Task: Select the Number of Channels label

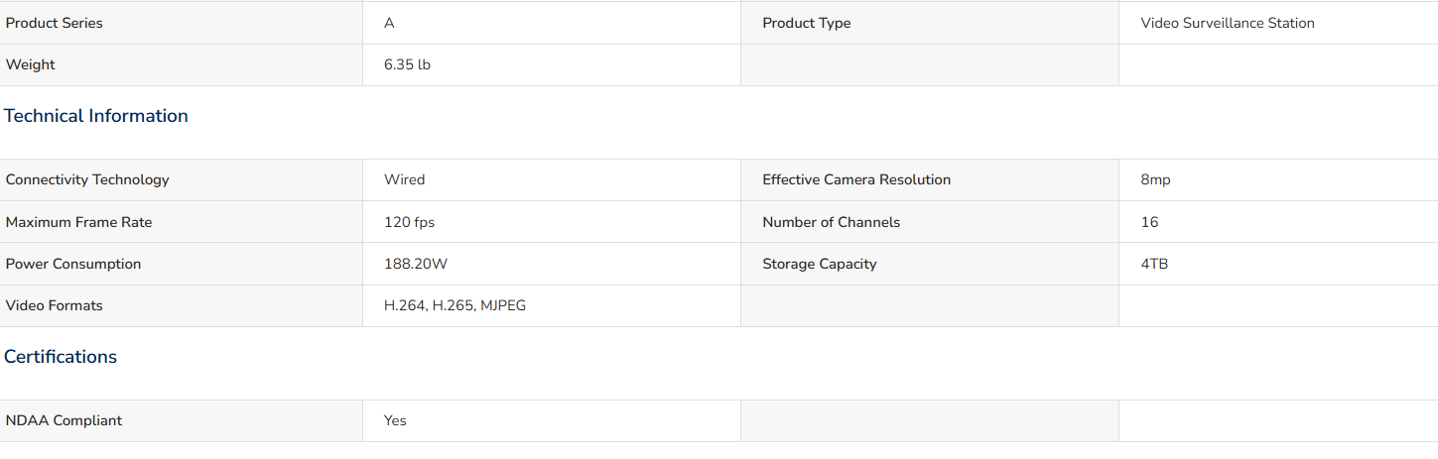Action: [x=831, y=222]
